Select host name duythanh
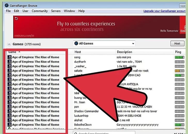This screenshot has width=188, height=134. point(80,62)
